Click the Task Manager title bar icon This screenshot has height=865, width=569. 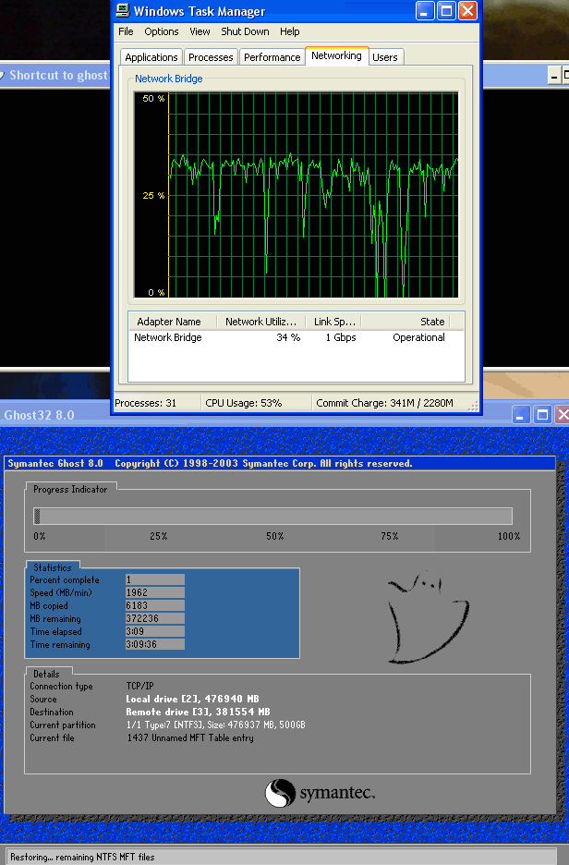click(123, 10)
